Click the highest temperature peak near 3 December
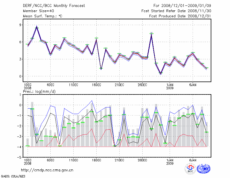This screenshot has height=178, width=230. point(37,27)
